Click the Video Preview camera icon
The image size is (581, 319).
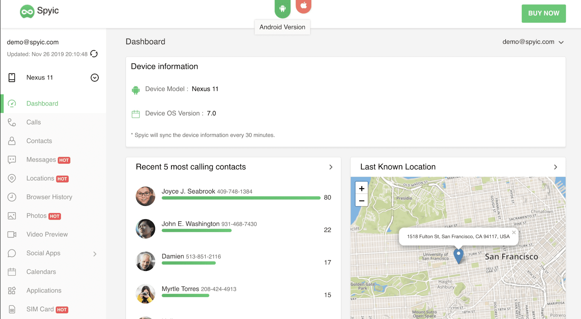click(x=12, y=234)
